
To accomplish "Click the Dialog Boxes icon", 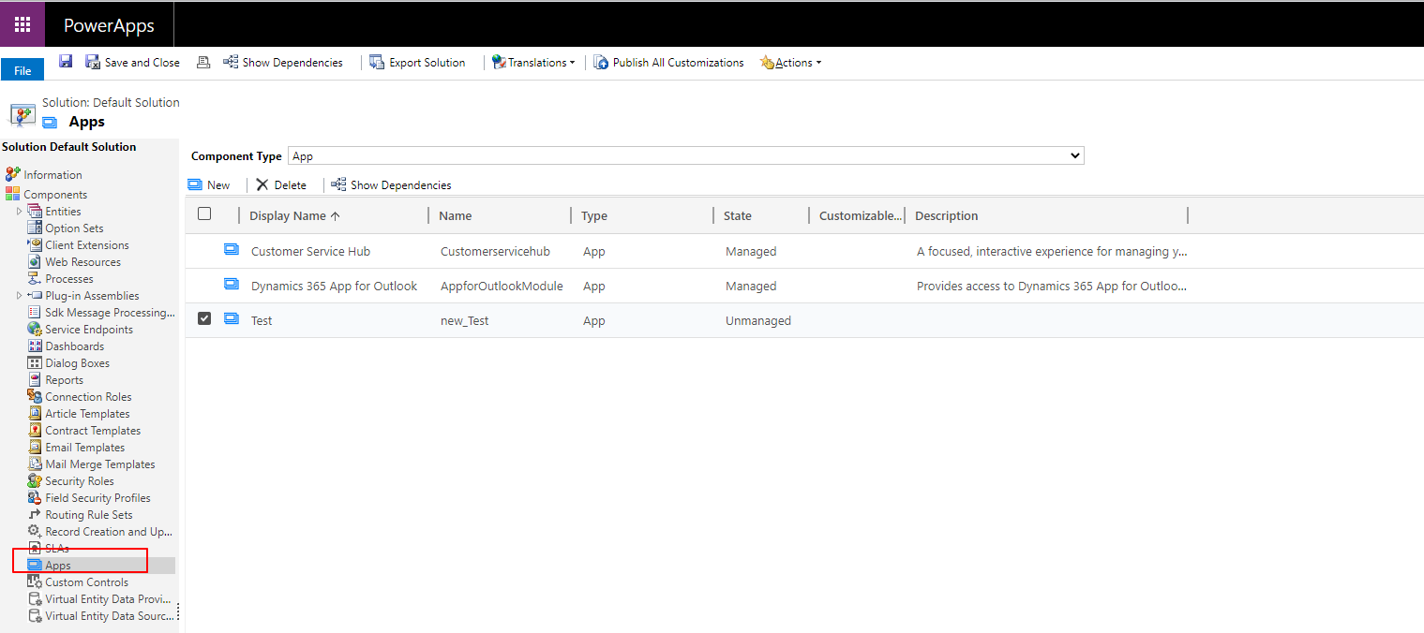I will click(35, 363).
